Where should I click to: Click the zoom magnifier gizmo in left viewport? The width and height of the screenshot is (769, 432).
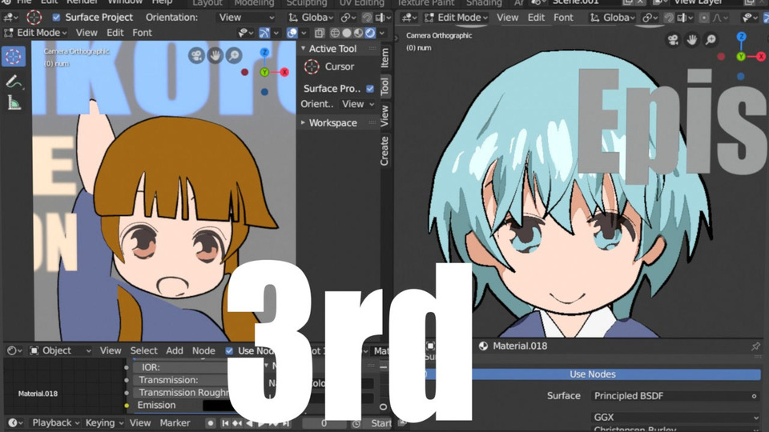[x=235, y=55]
